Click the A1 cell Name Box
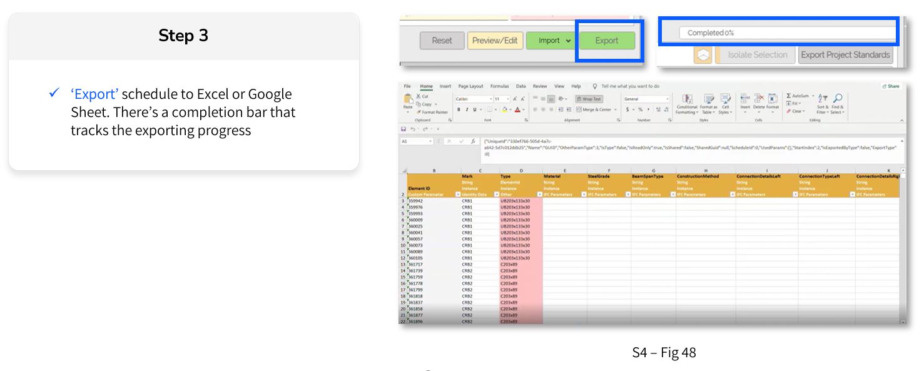The height and width of the screenshot is (371, 924). click(x=416, y=141)
